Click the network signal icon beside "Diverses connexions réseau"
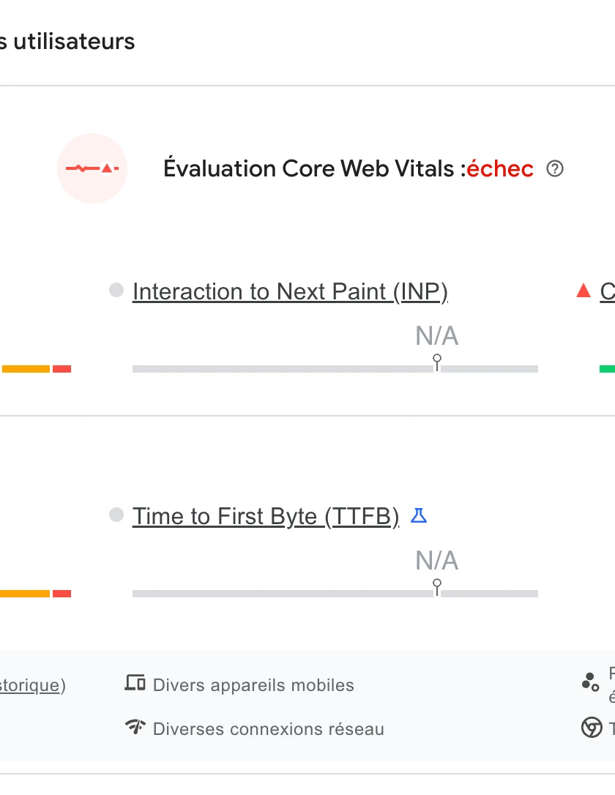Image resolution: width=615 pixels, height=795 pixels. pyautogui.click(x=135, y=728)
